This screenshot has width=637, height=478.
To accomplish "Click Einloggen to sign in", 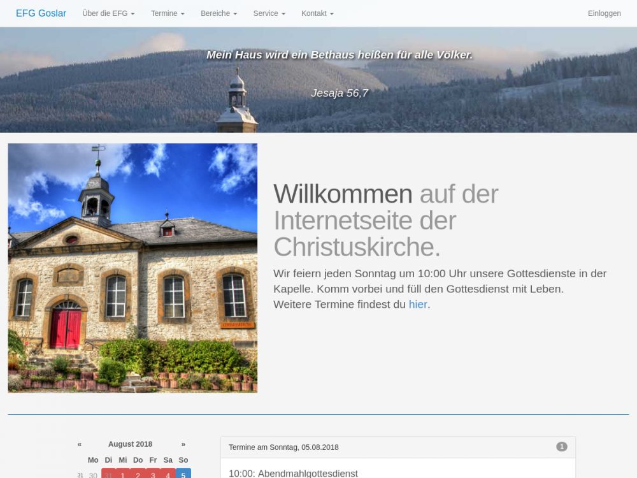I will (x=604, y=13).
